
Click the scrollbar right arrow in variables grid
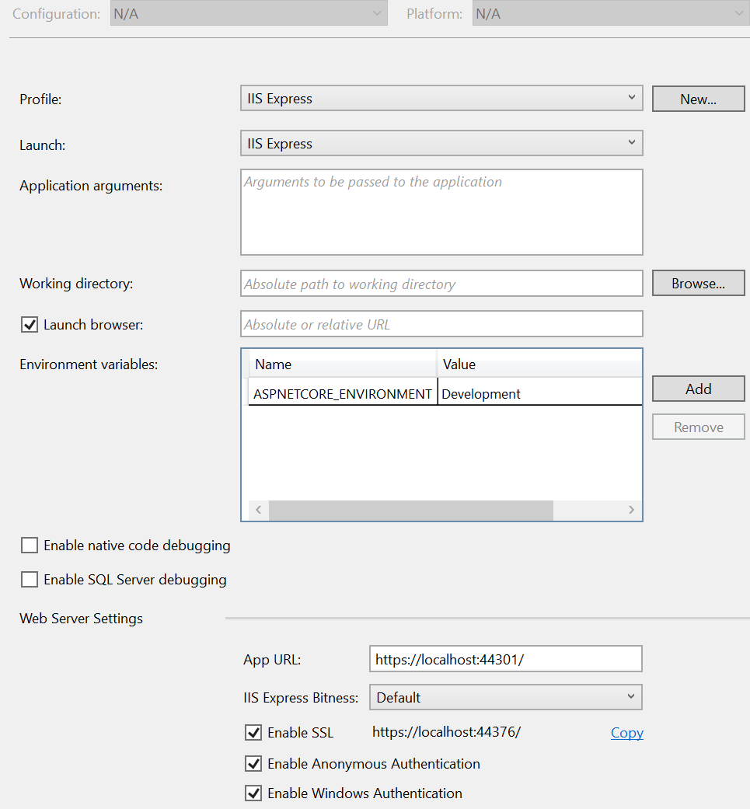[x=631, y=510]
